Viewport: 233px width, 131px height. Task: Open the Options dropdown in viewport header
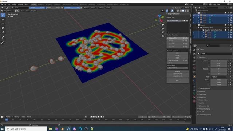pos(187,8)
